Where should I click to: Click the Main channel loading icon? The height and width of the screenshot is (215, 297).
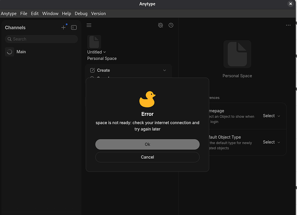[x=9, y=52]
